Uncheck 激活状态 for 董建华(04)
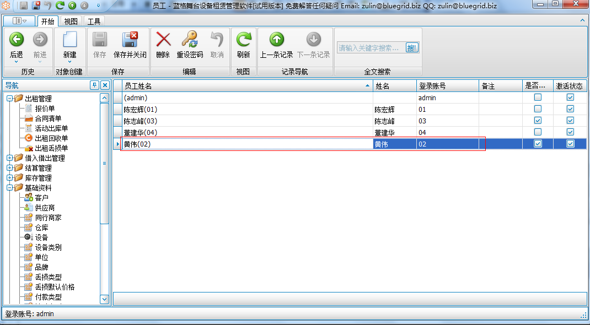Viewport: 590px width, 325px height. 570,132
